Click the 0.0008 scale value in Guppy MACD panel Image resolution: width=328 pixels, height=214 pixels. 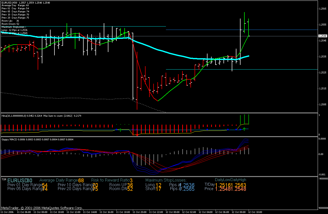point(323,138)
